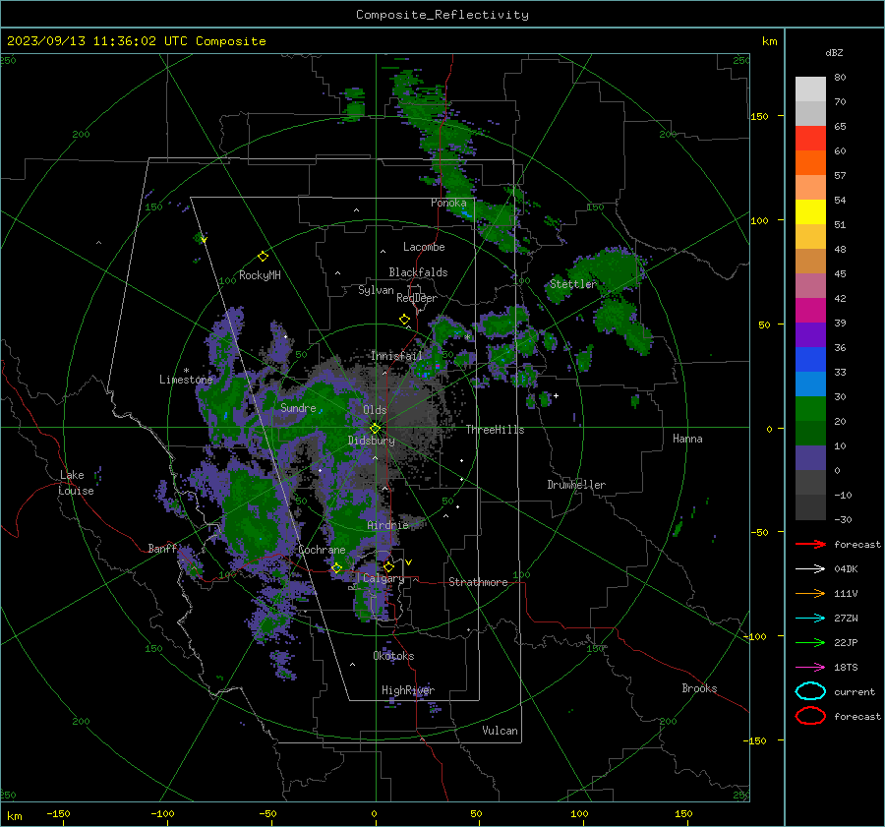The width and height of the screenshot is (885, 827).
Task: Click the Banff town label
Action: pos(162,548)
